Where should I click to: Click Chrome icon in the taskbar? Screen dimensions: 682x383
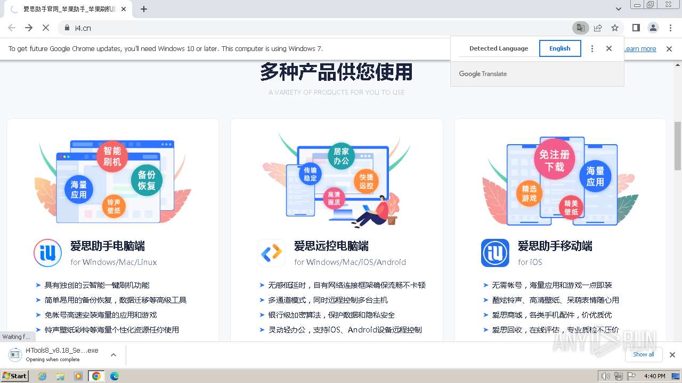click(x=96, y=376)
